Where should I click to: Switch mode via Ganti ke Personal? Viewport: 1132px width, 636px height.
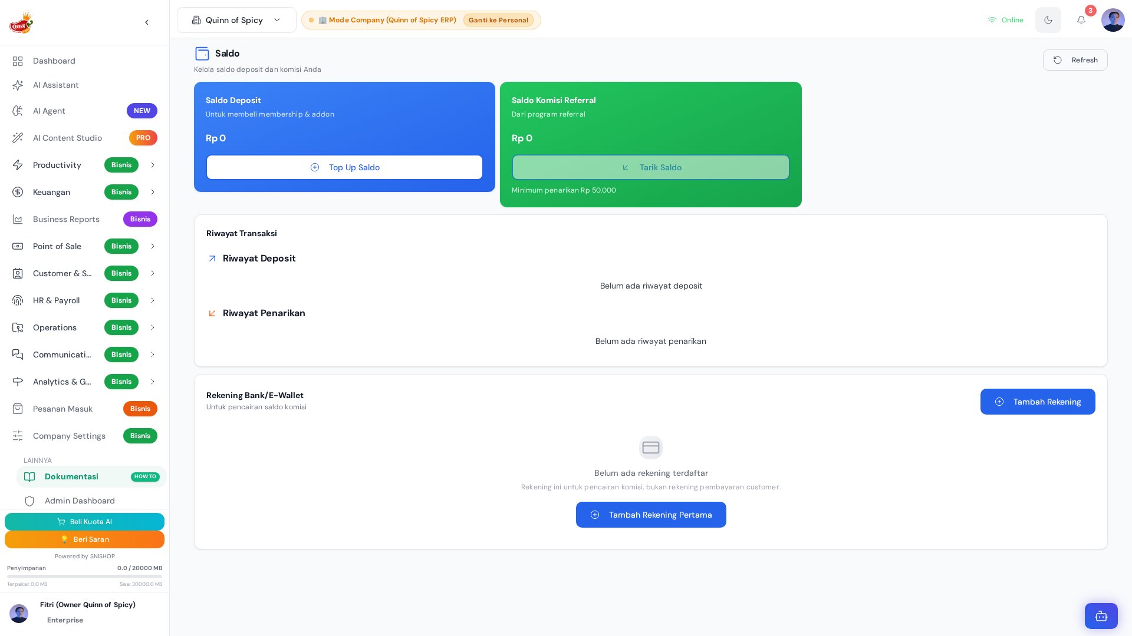coord(498,20)
